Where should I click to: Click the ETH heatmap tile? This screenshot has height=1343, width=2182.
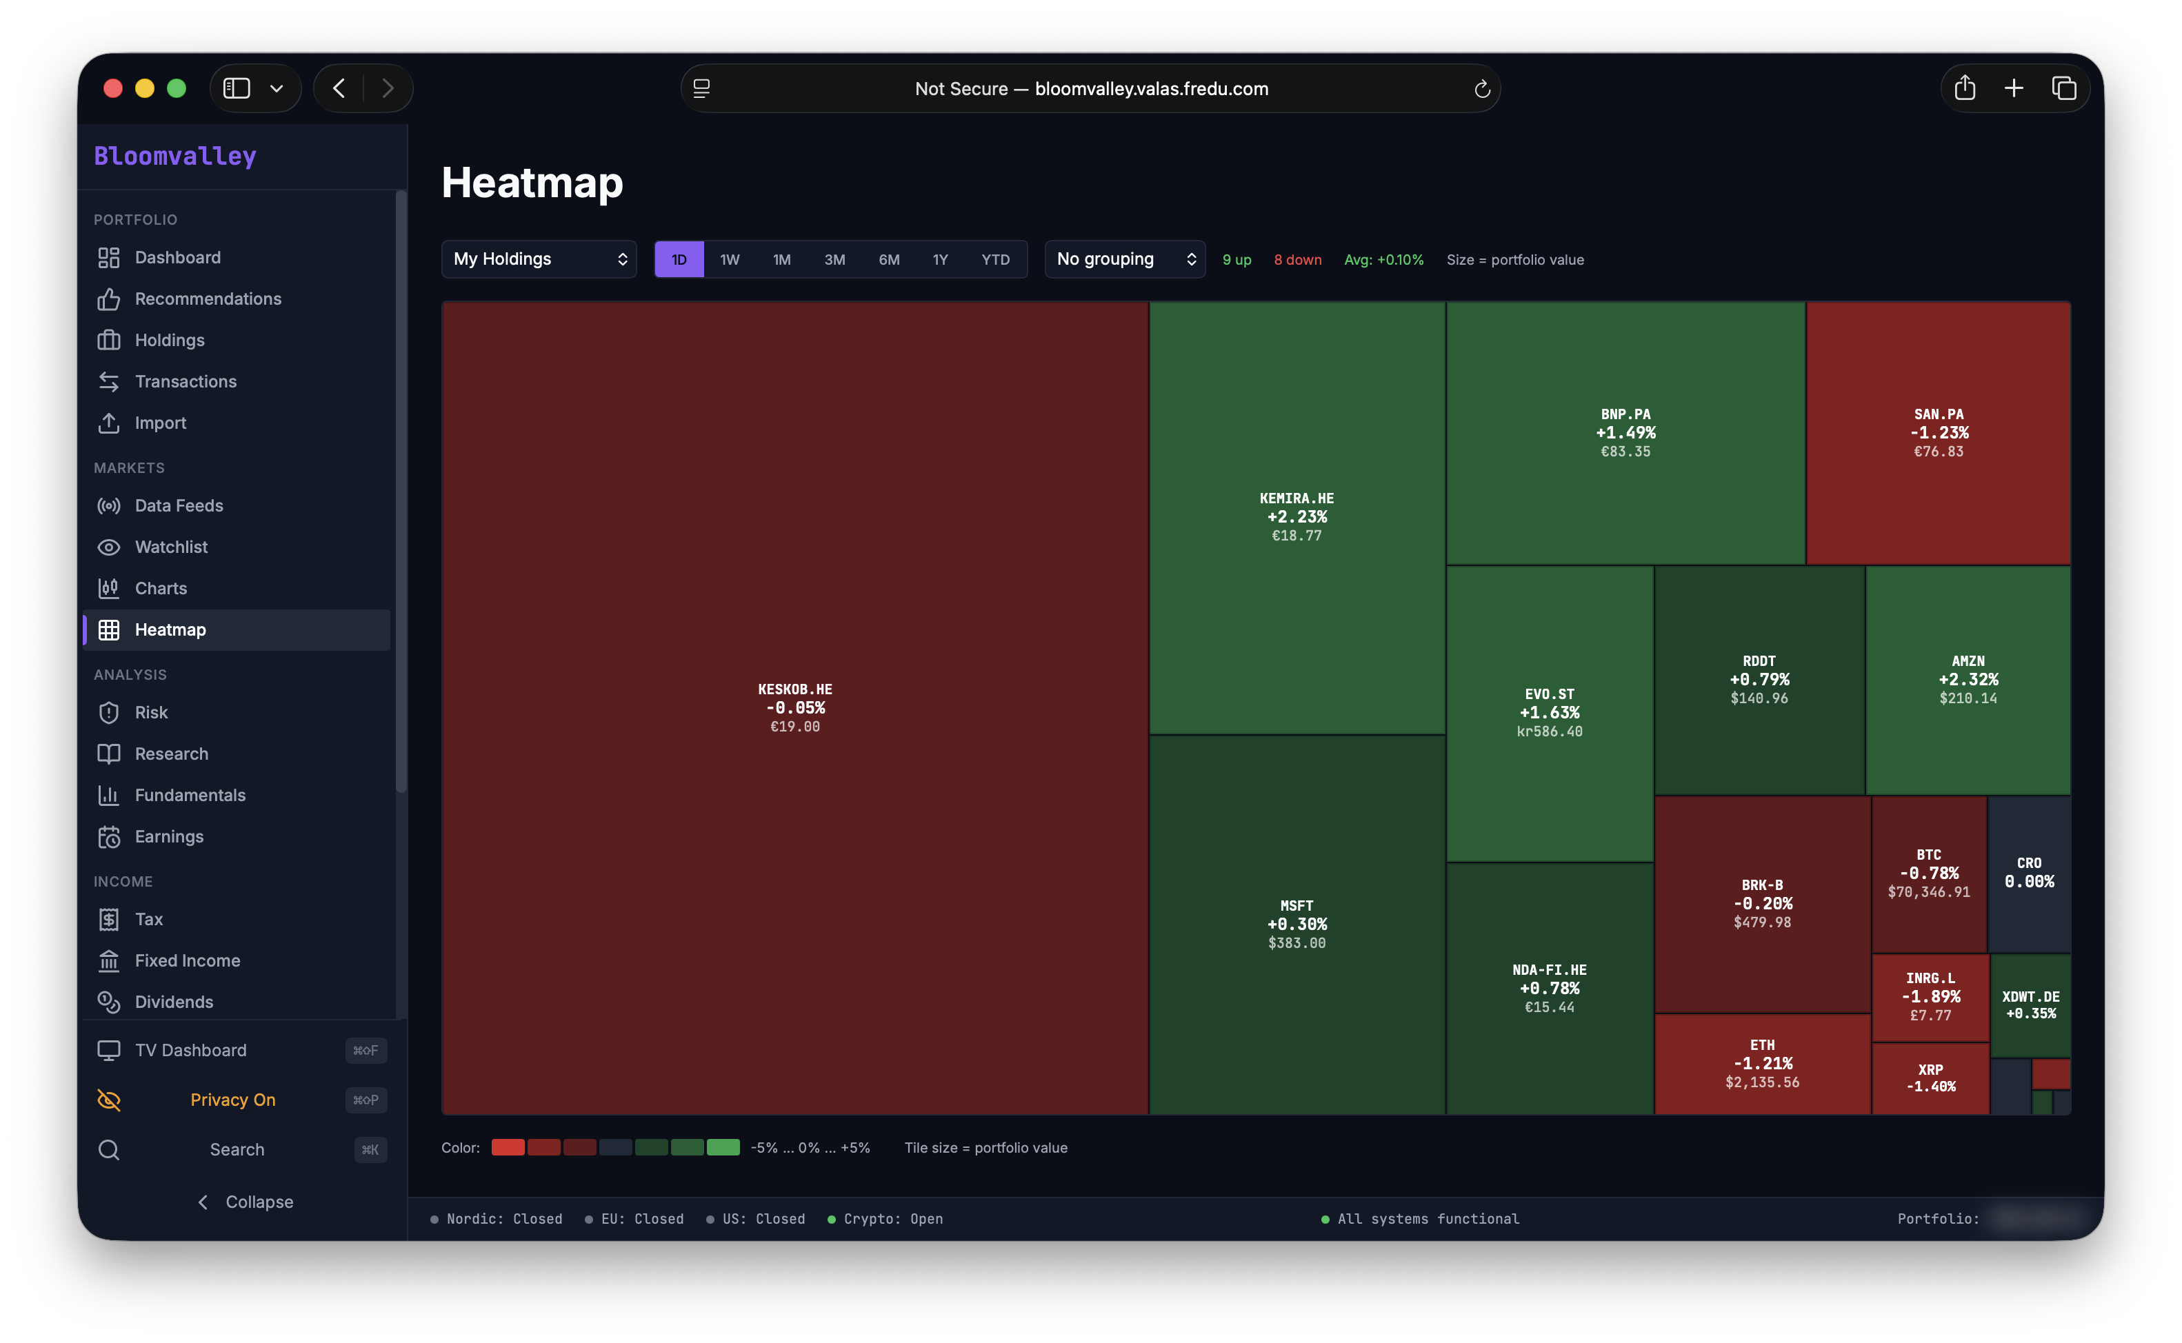[x=1762, y=1064]
